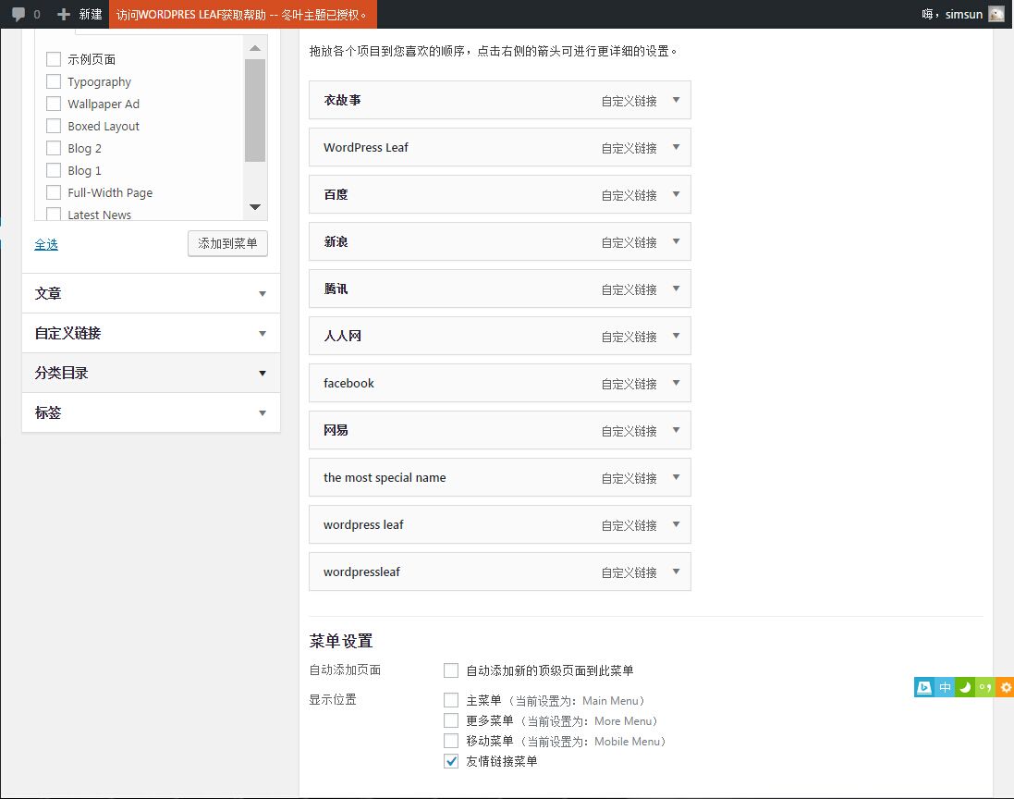Enable 自动添加新的顶级页面到此菜单 checkbox
1014x799 pixels.
[451, 670]
